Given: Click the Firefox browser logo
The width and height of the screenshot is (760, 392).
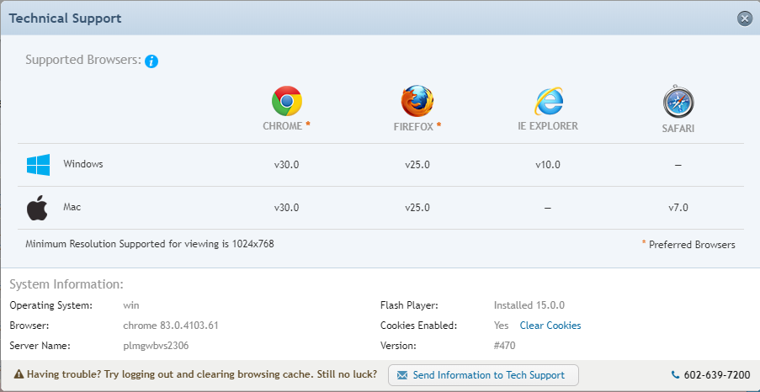Looking at the screenshot, I should (417, 101).
